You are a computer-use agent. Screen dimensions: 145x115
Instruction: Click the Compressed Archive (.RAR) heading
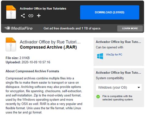(x=48, y=47)
